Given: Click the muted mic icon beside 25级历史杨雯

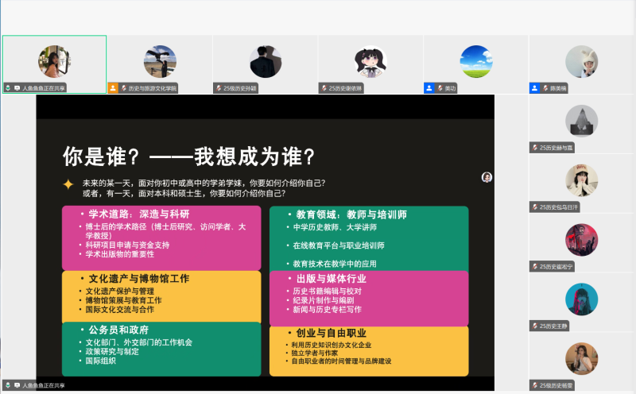Looking at the screenshot, I should (x=535, y=385).
